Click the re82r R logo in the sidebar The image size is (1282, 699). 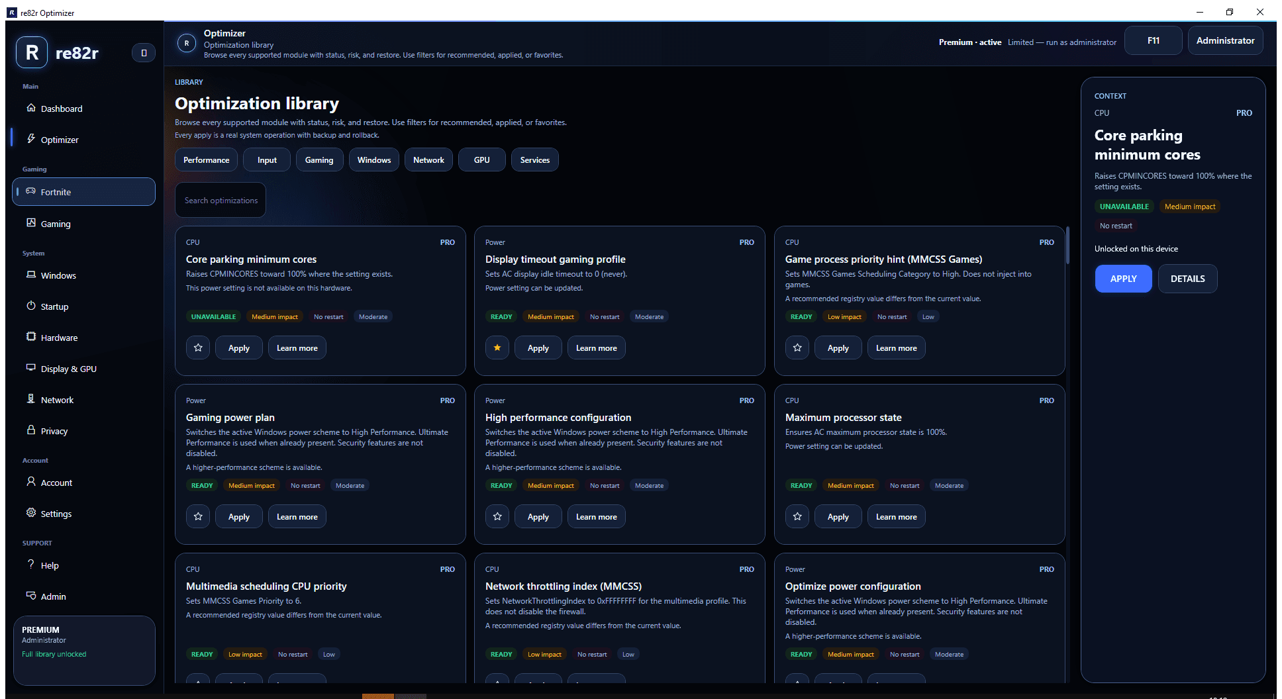click(x=32, y=53)
